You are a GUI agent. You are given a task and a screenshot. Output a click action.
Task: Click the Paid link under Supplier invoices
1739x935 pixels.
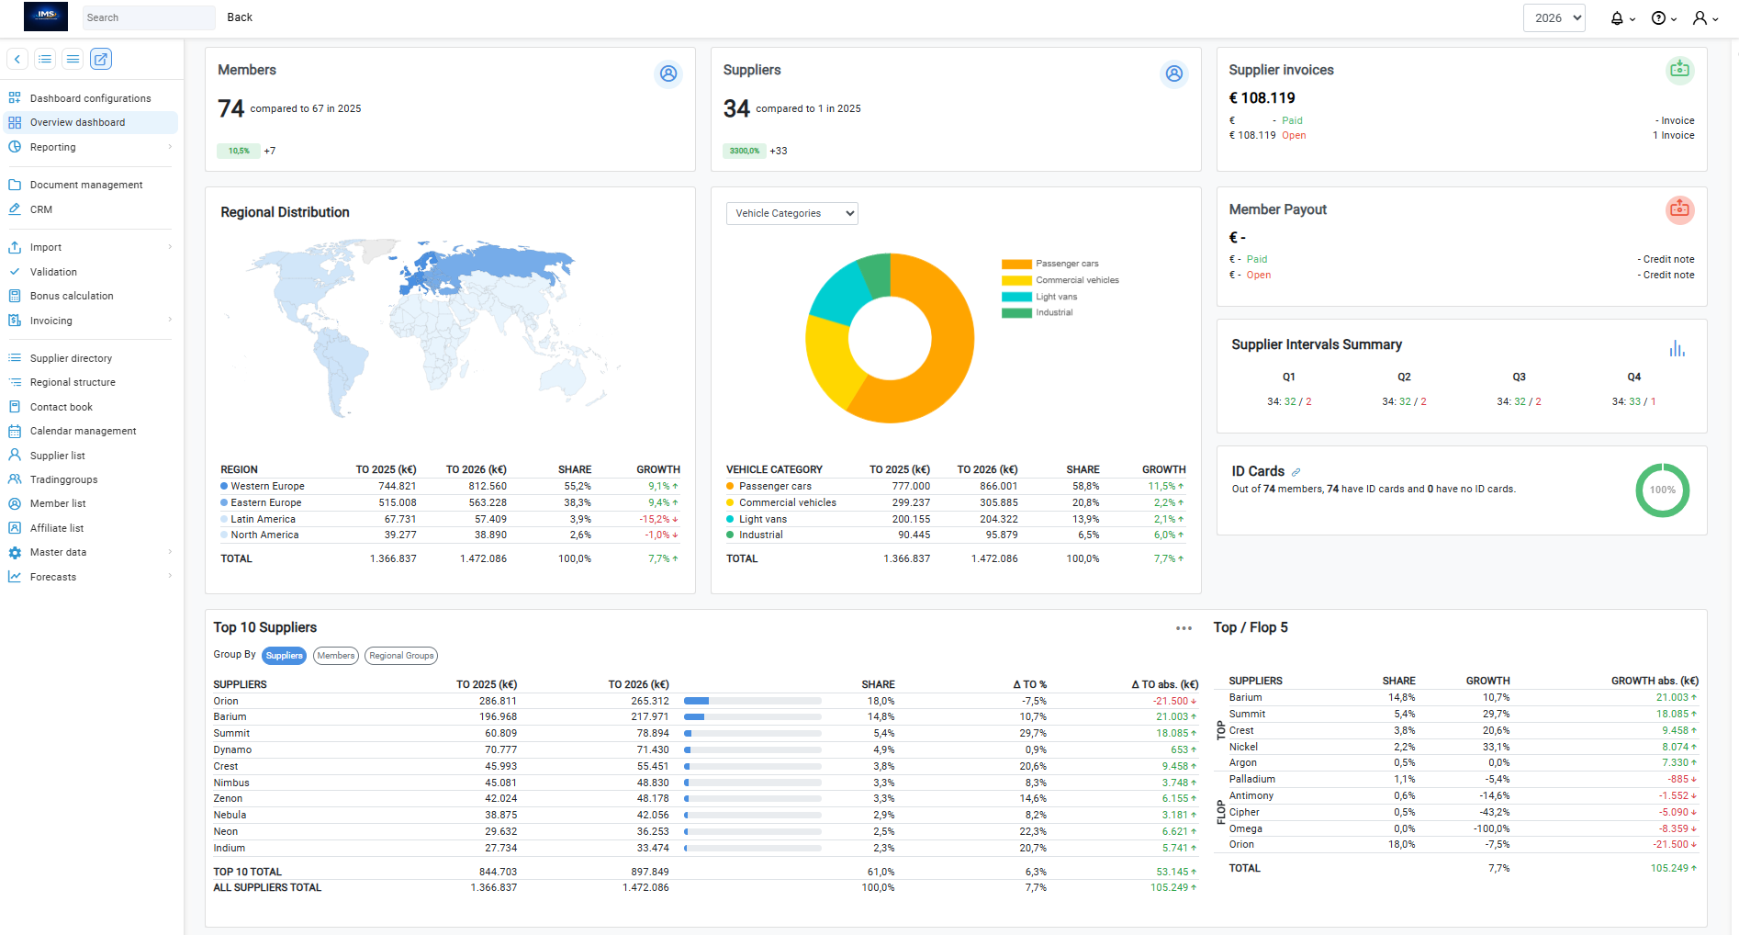tap(1292, 120)
